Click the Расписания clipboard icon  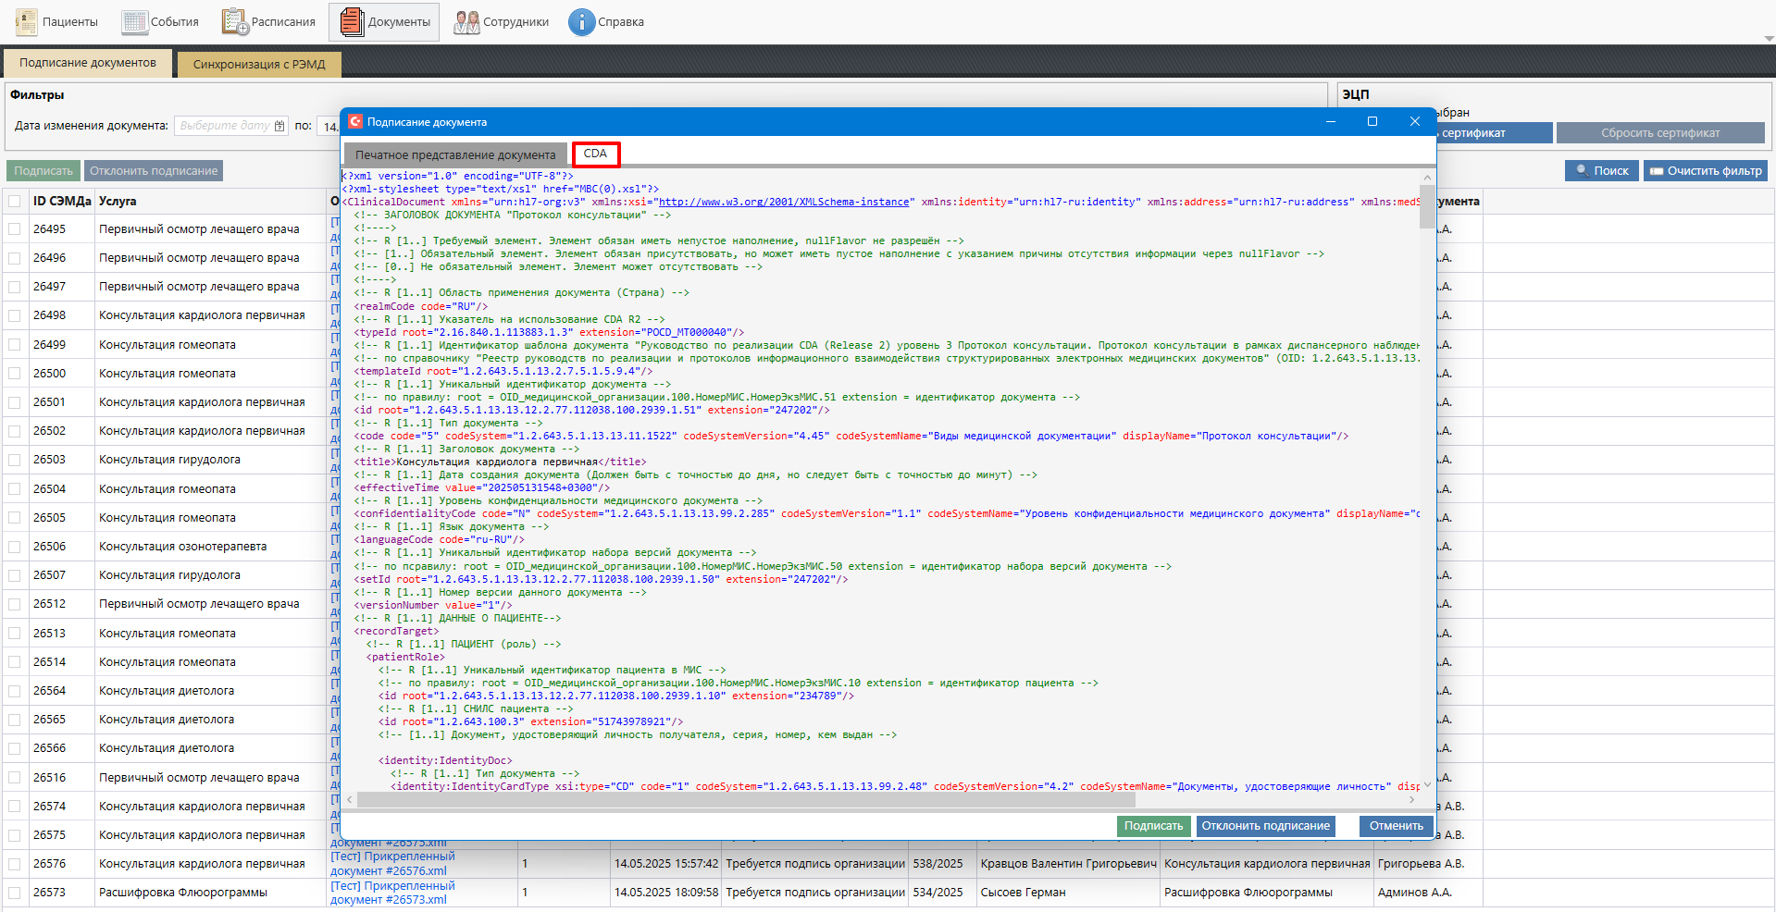point(235,22)
